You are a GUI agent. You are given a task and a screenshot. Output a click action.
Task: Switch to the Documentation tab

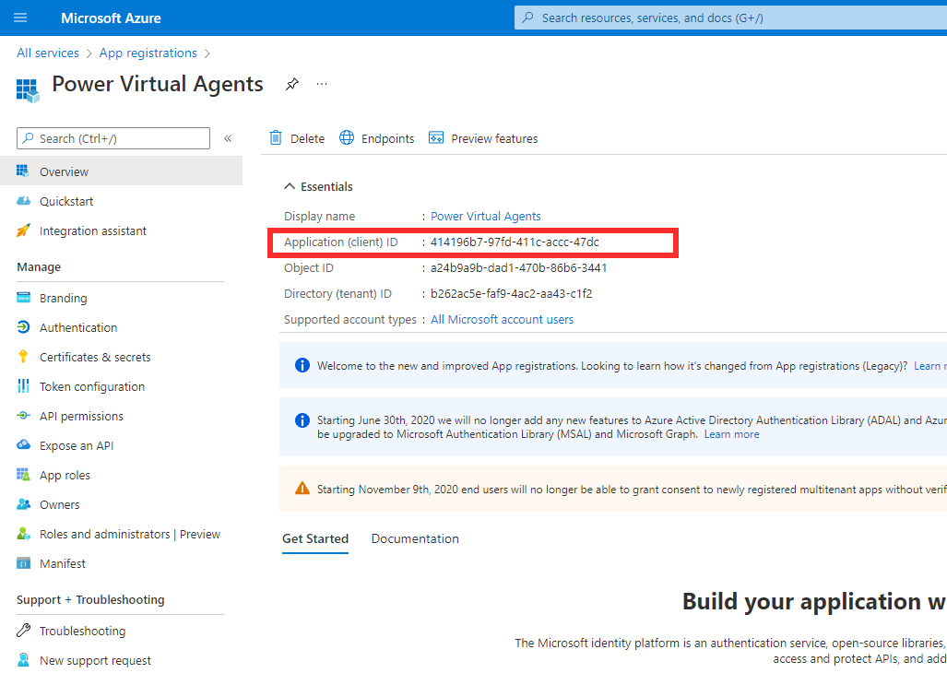tap(415, 538)
